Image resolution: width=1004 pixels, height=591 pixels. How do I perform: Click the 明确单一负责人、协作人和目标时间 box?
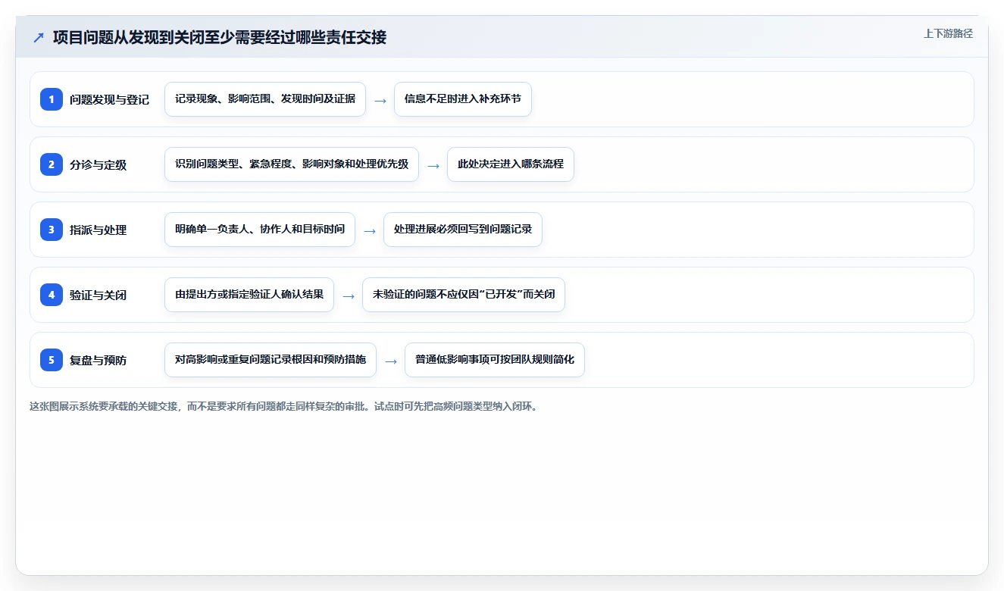[x=260, y=230]
